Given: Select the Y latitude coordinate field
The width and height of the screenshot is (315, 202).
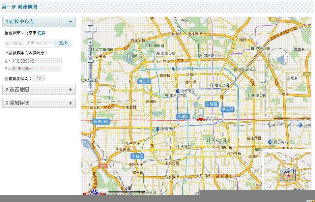Looking at the screenshot, I should pos(36,69).
